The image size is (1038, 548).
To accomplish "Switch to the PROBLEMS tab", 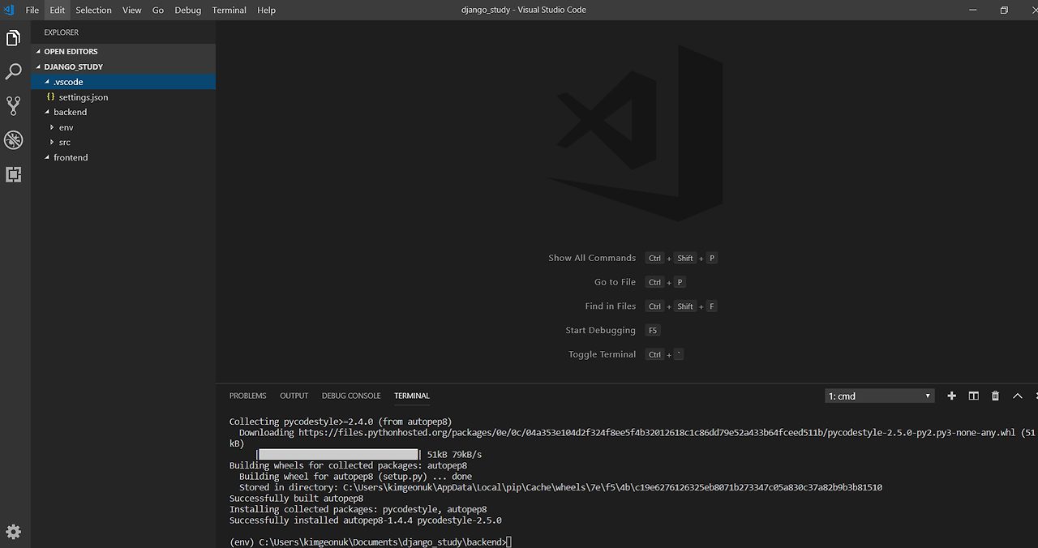I will click(x=247, y=396).
